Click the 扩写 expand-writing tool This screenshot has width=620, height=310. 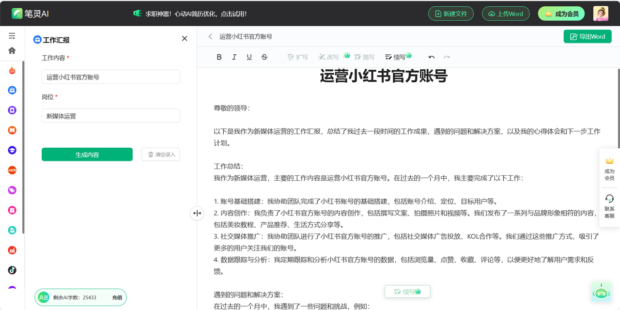(297, 57)
